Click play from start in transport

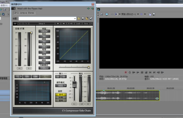(x=134, y=72)
